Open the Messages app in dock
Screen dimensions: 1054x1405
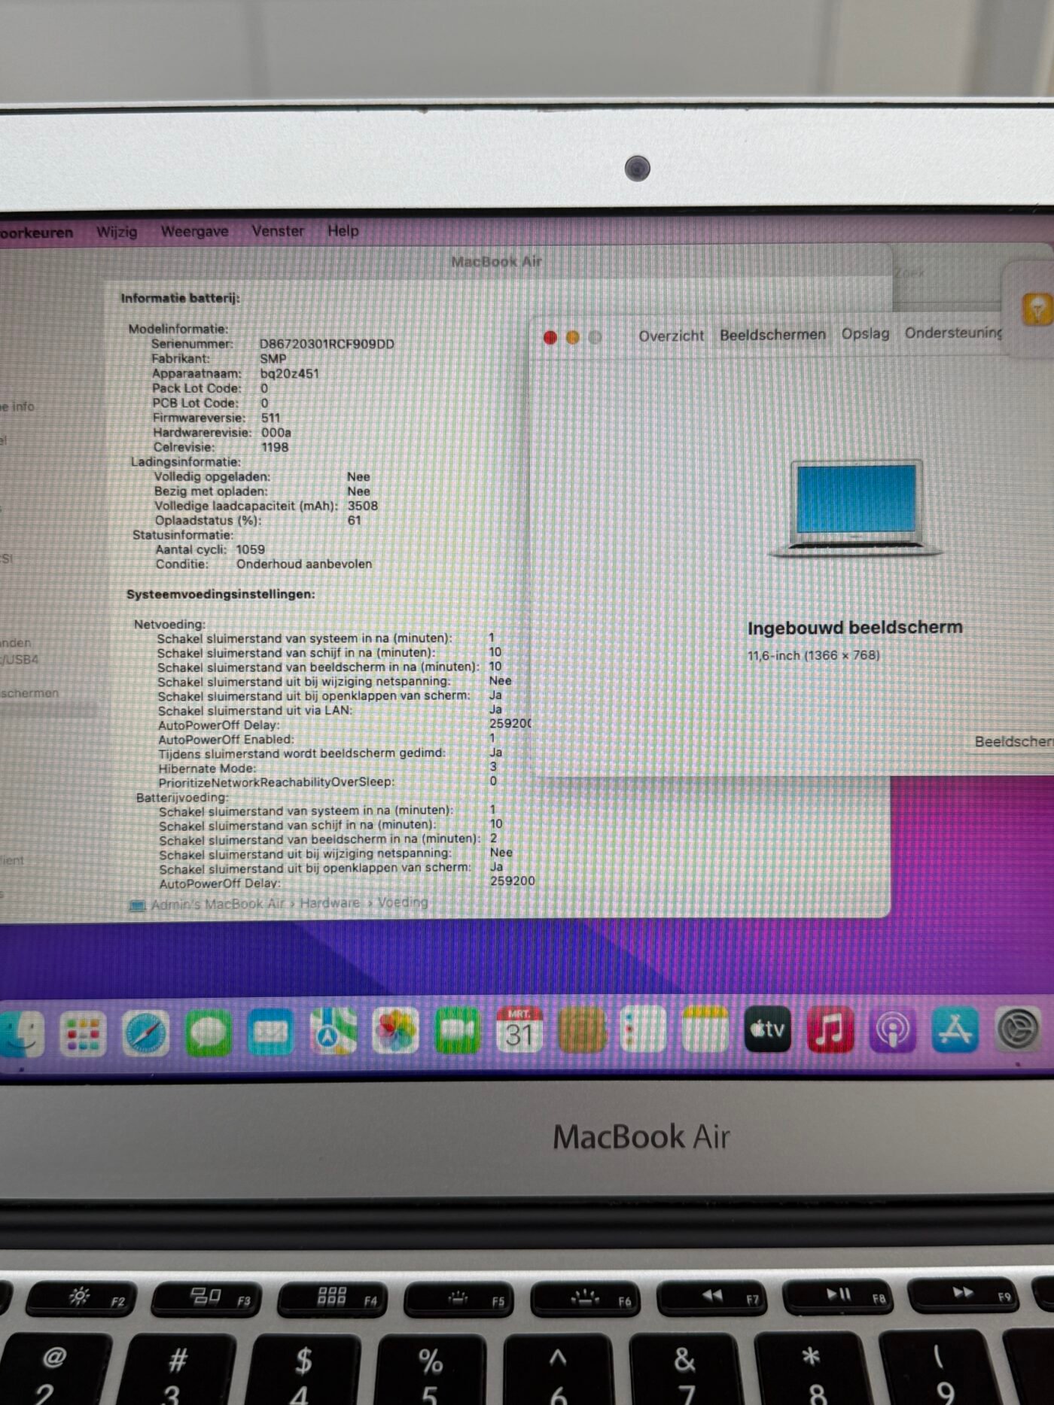(x=209, y=1032)
